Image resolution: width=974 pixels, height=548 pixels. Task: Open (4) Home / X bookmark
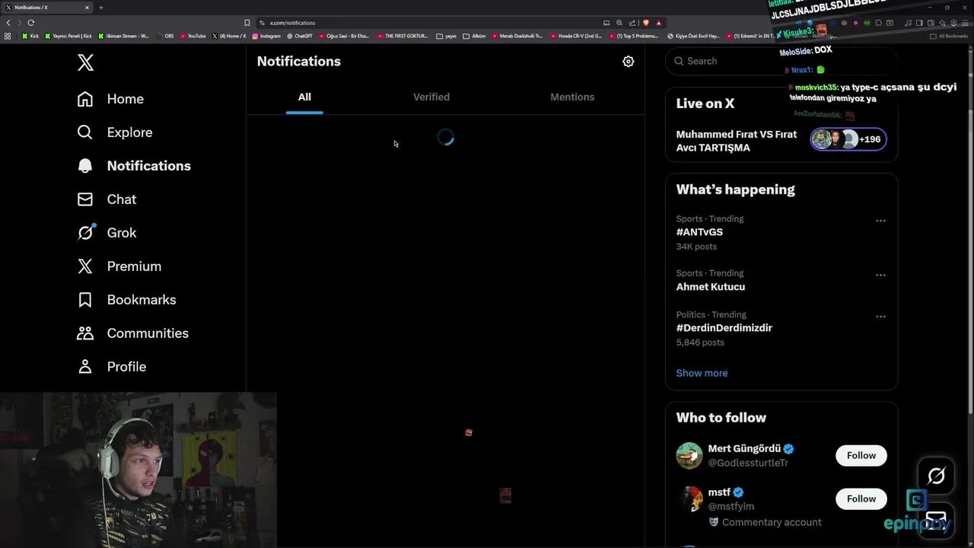coord(229,36)
